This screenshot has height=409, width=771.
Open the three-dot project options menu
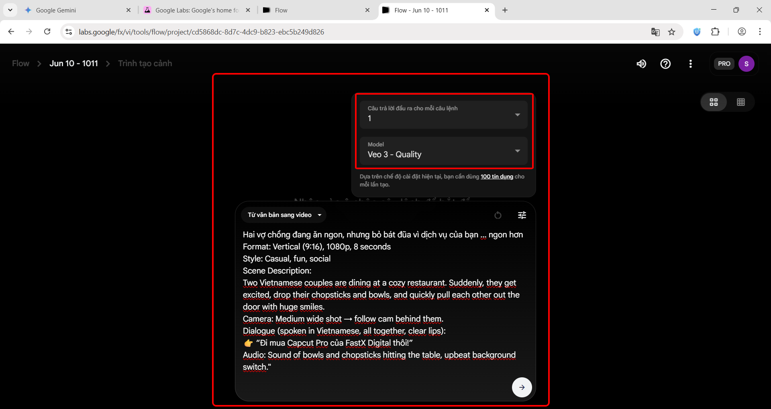(690, 64)
